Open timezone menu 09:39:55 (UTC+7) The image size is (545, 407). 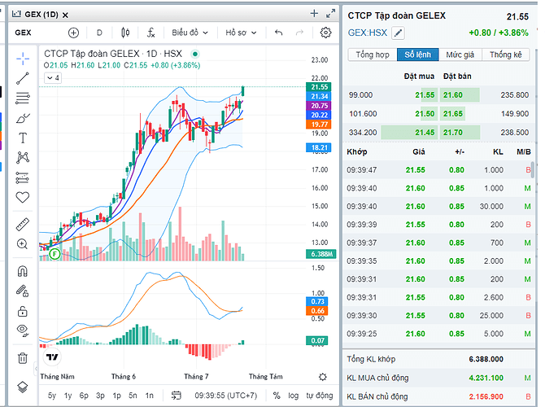point(226,396)
